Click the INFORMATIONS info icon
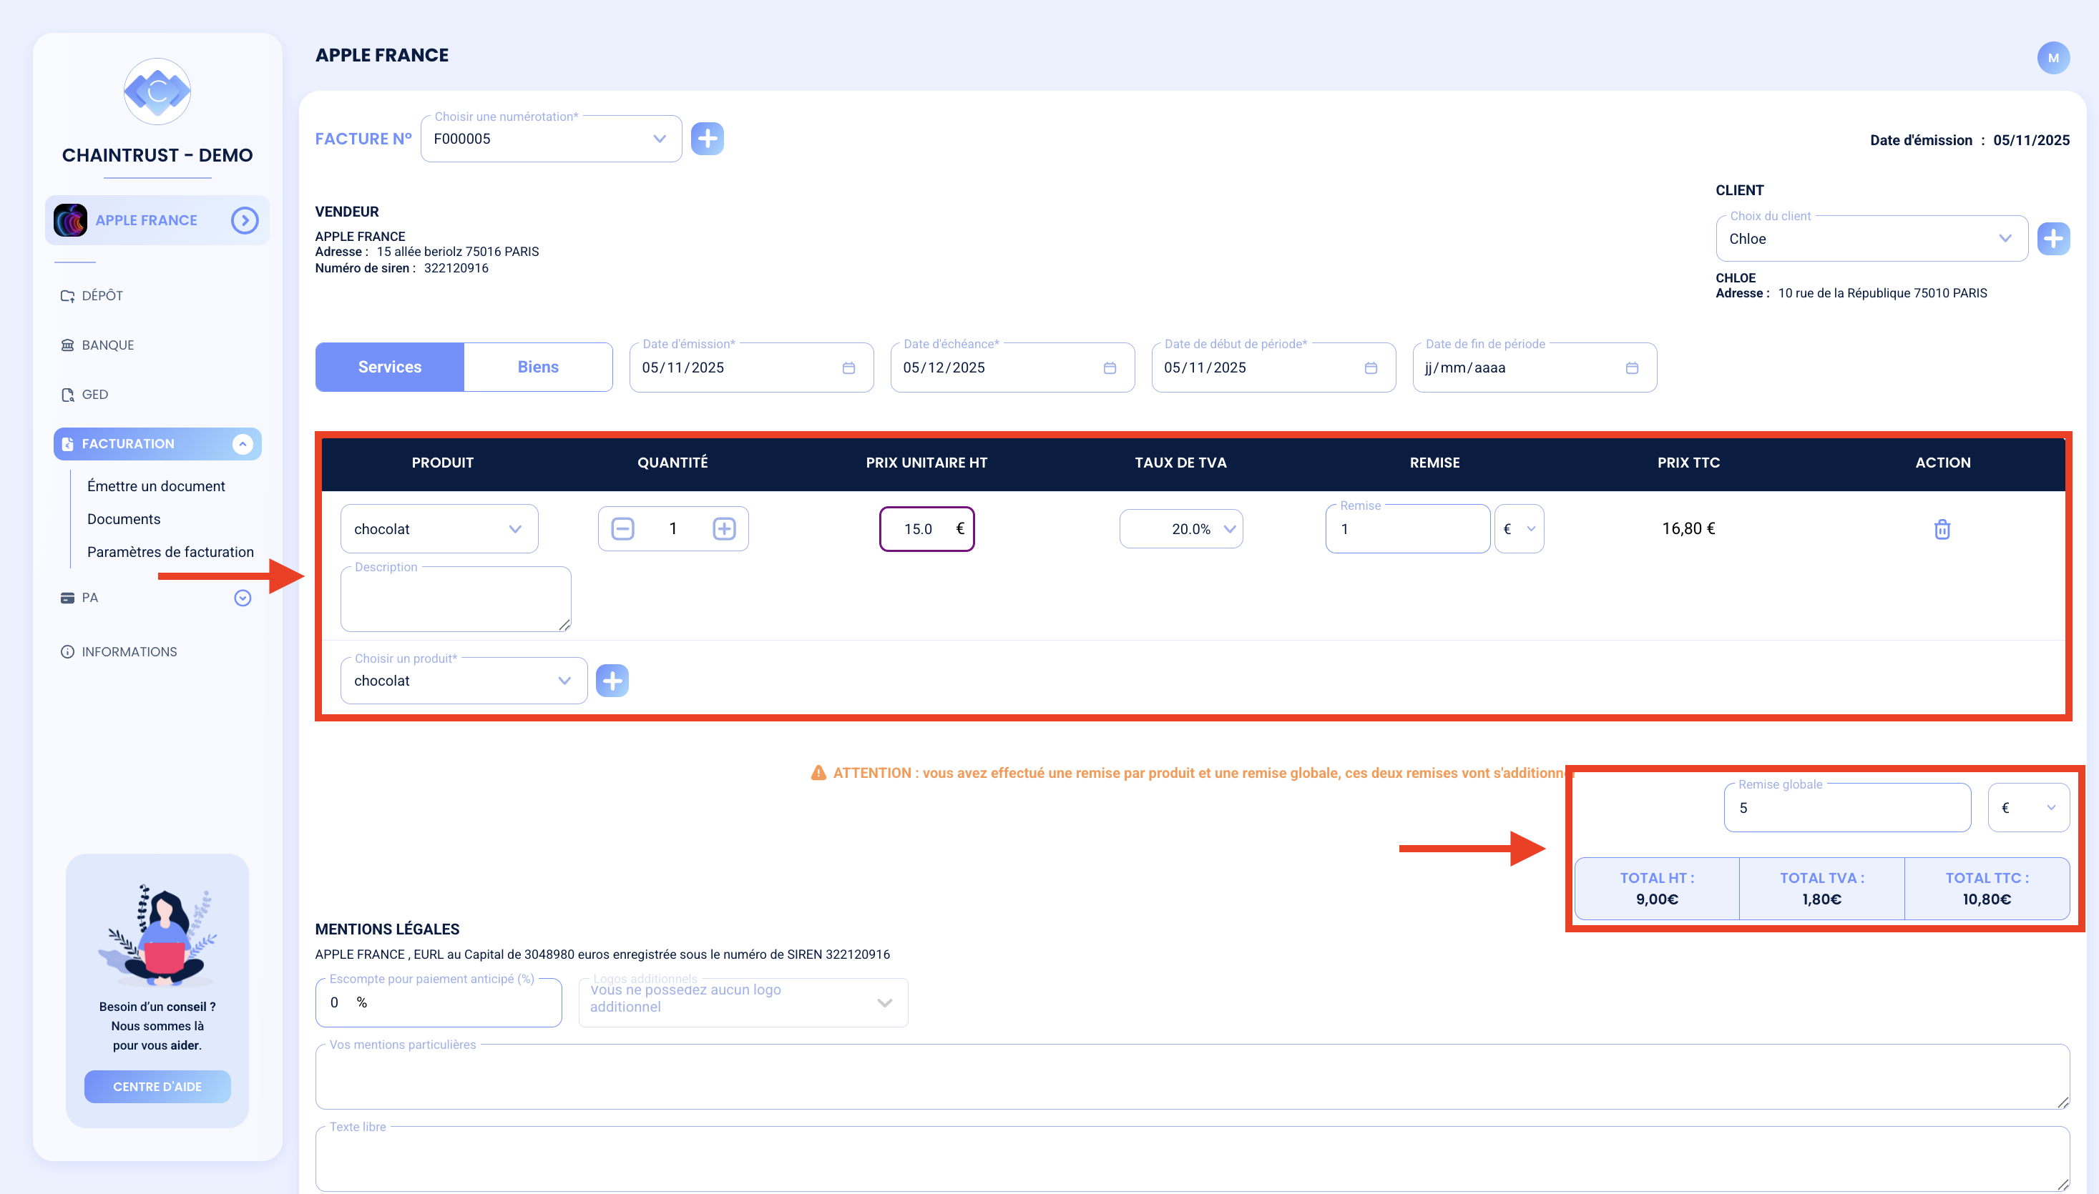 (x=67, y=652)
